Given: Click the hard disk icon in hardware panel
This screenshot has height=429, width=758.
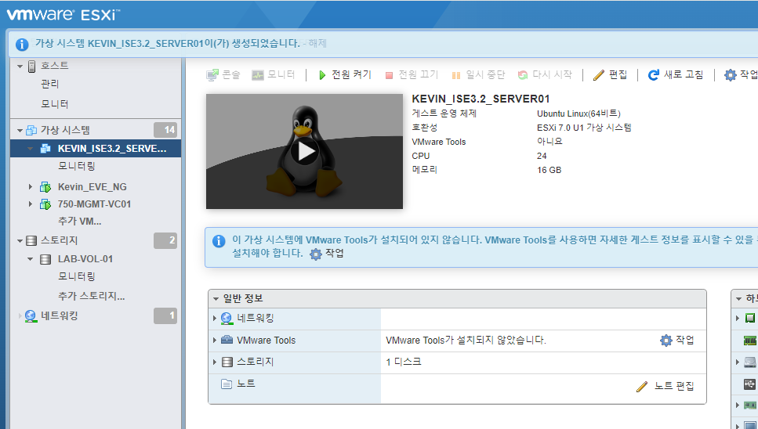Looking at the screenshot, I should [750, 362].
